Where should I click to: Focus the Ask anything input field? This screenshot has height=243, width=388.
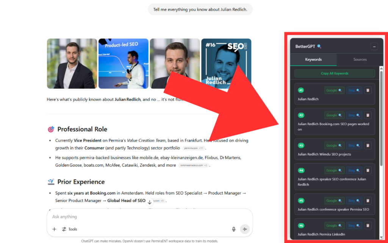[x=149, y=217]
